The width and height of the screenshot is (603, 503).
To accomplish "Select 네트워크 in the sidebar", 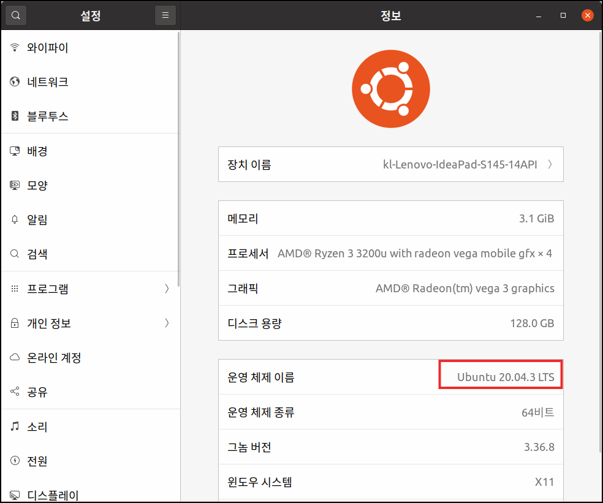I will (90, 81).
